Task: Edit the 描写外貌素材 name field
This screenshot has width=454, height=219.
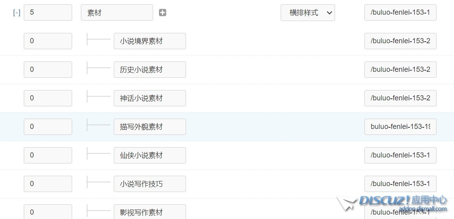Action: [x=149, y=127]
